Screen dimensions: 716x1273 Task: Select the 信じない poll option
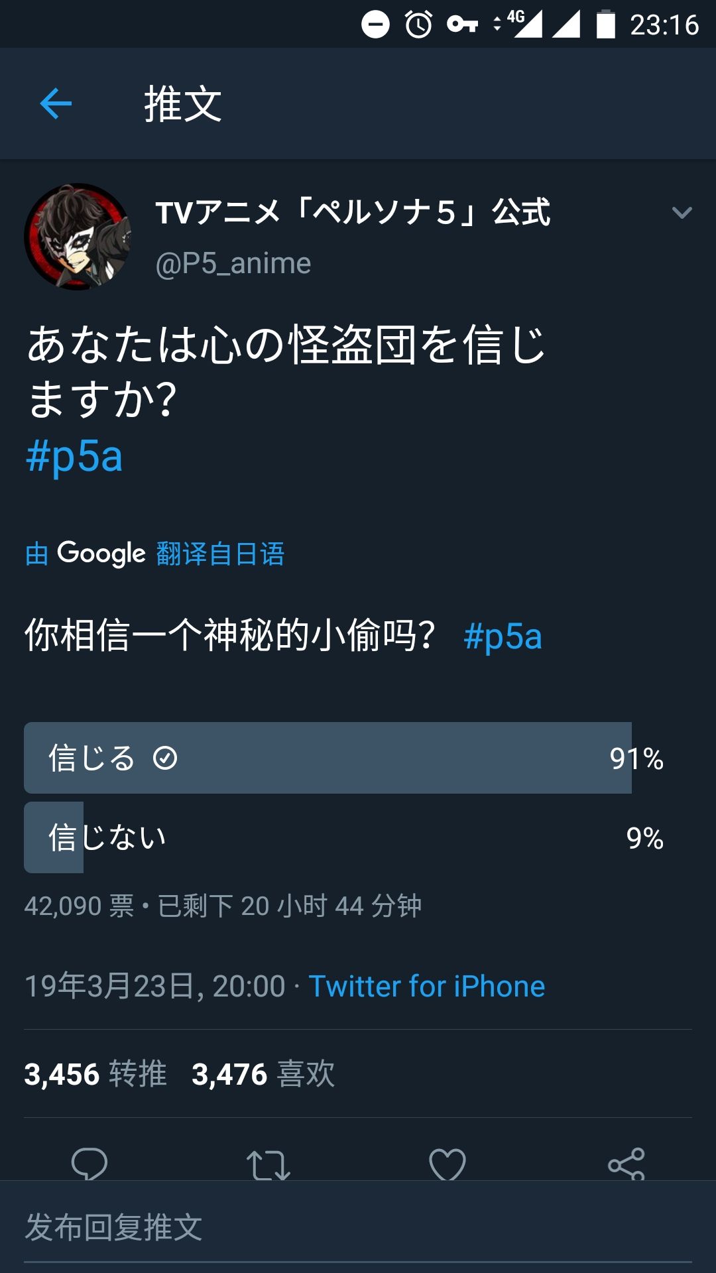click(328, 837)
